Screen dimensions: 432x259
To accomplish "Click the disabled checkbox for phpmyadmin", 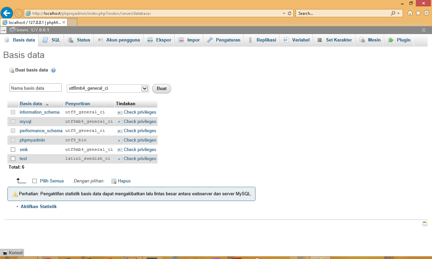I will click(13, 140).
